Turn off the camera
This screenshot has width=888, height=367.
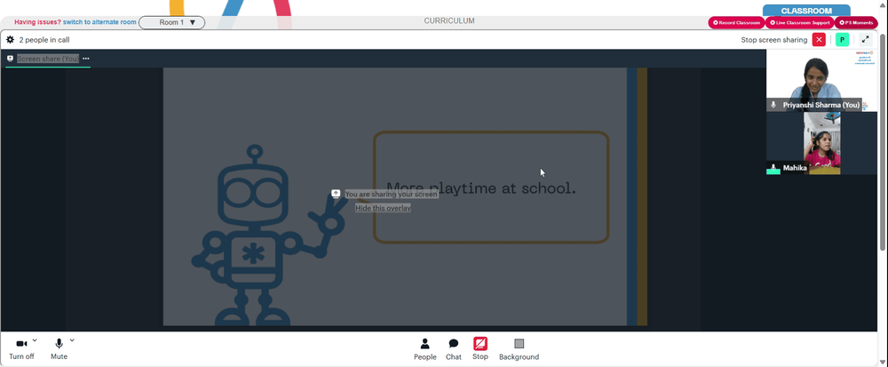pyautogui.click(x=21, y=349)
